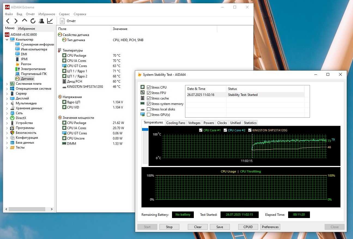Open the user icon in the toolbar
Image resolution: width=353 pixels, height=239 pixels.
click(x=41, y=21)
